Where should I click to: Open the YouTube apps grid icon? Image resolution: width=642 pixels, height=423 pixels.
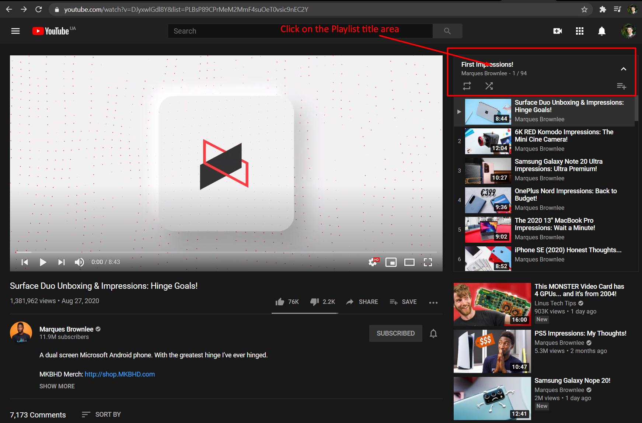pyautogui.click(x=580, y=31)
